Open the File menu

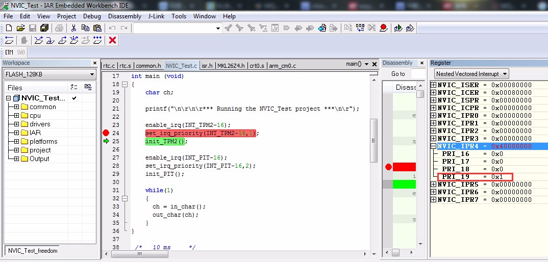coord(8,16)
